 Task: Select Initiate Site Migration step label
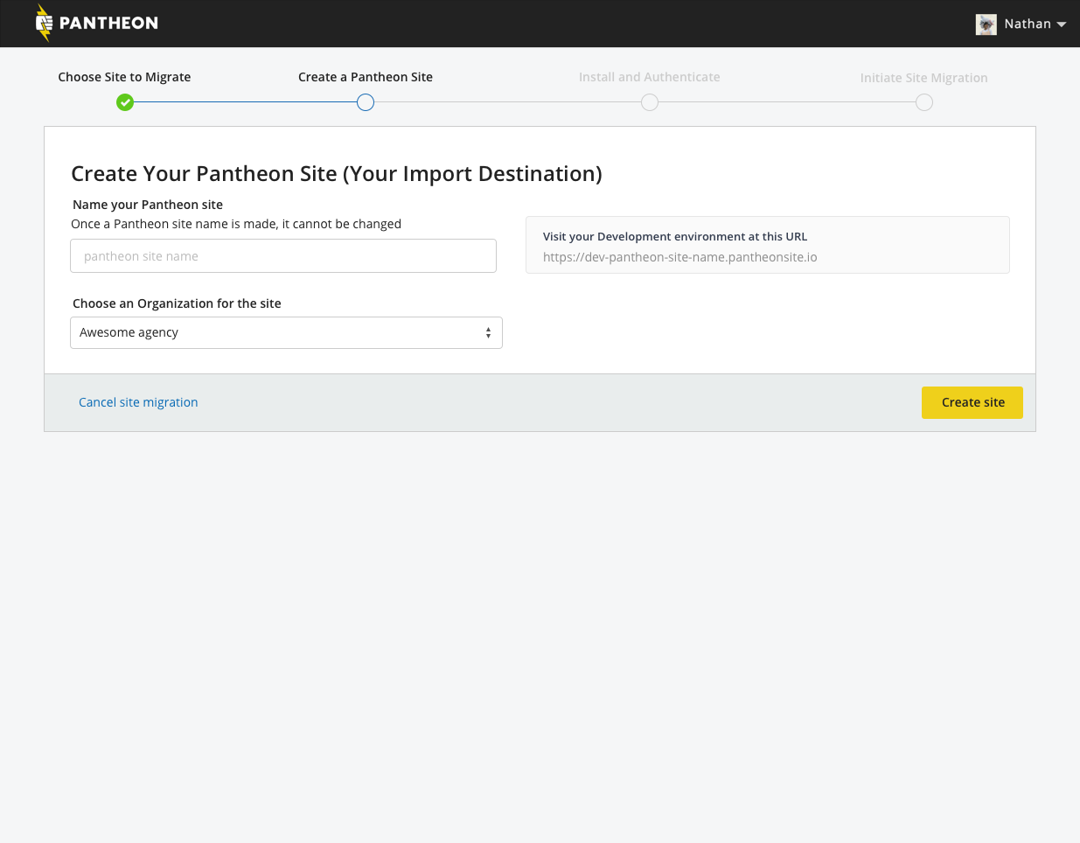coord(924,78)
